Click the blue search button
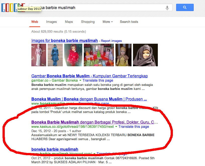 185,7
